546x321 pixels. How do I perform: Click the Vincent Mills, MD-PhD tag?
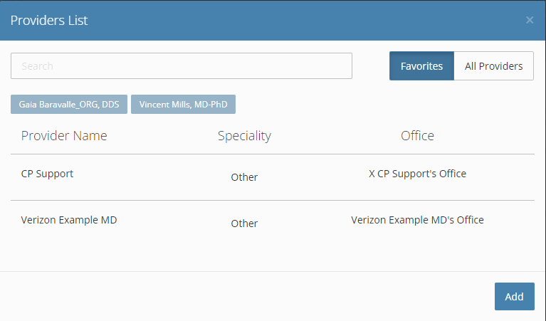[183, 104]
